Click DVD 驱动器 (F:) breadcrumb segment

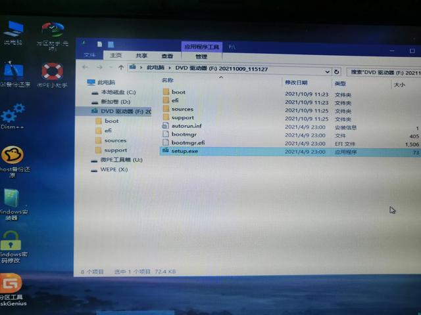click(222, 69)
